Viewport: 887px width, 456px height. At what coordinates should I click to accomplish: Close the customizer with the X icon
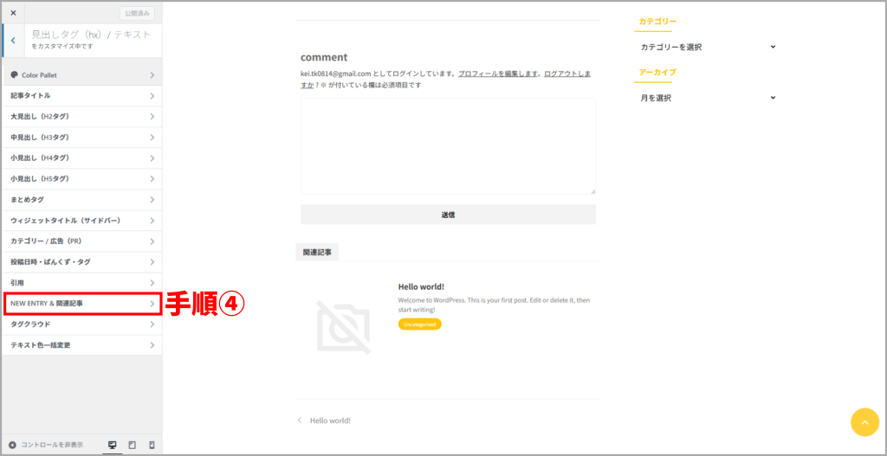pyautogui.click(x=13, y=13)
